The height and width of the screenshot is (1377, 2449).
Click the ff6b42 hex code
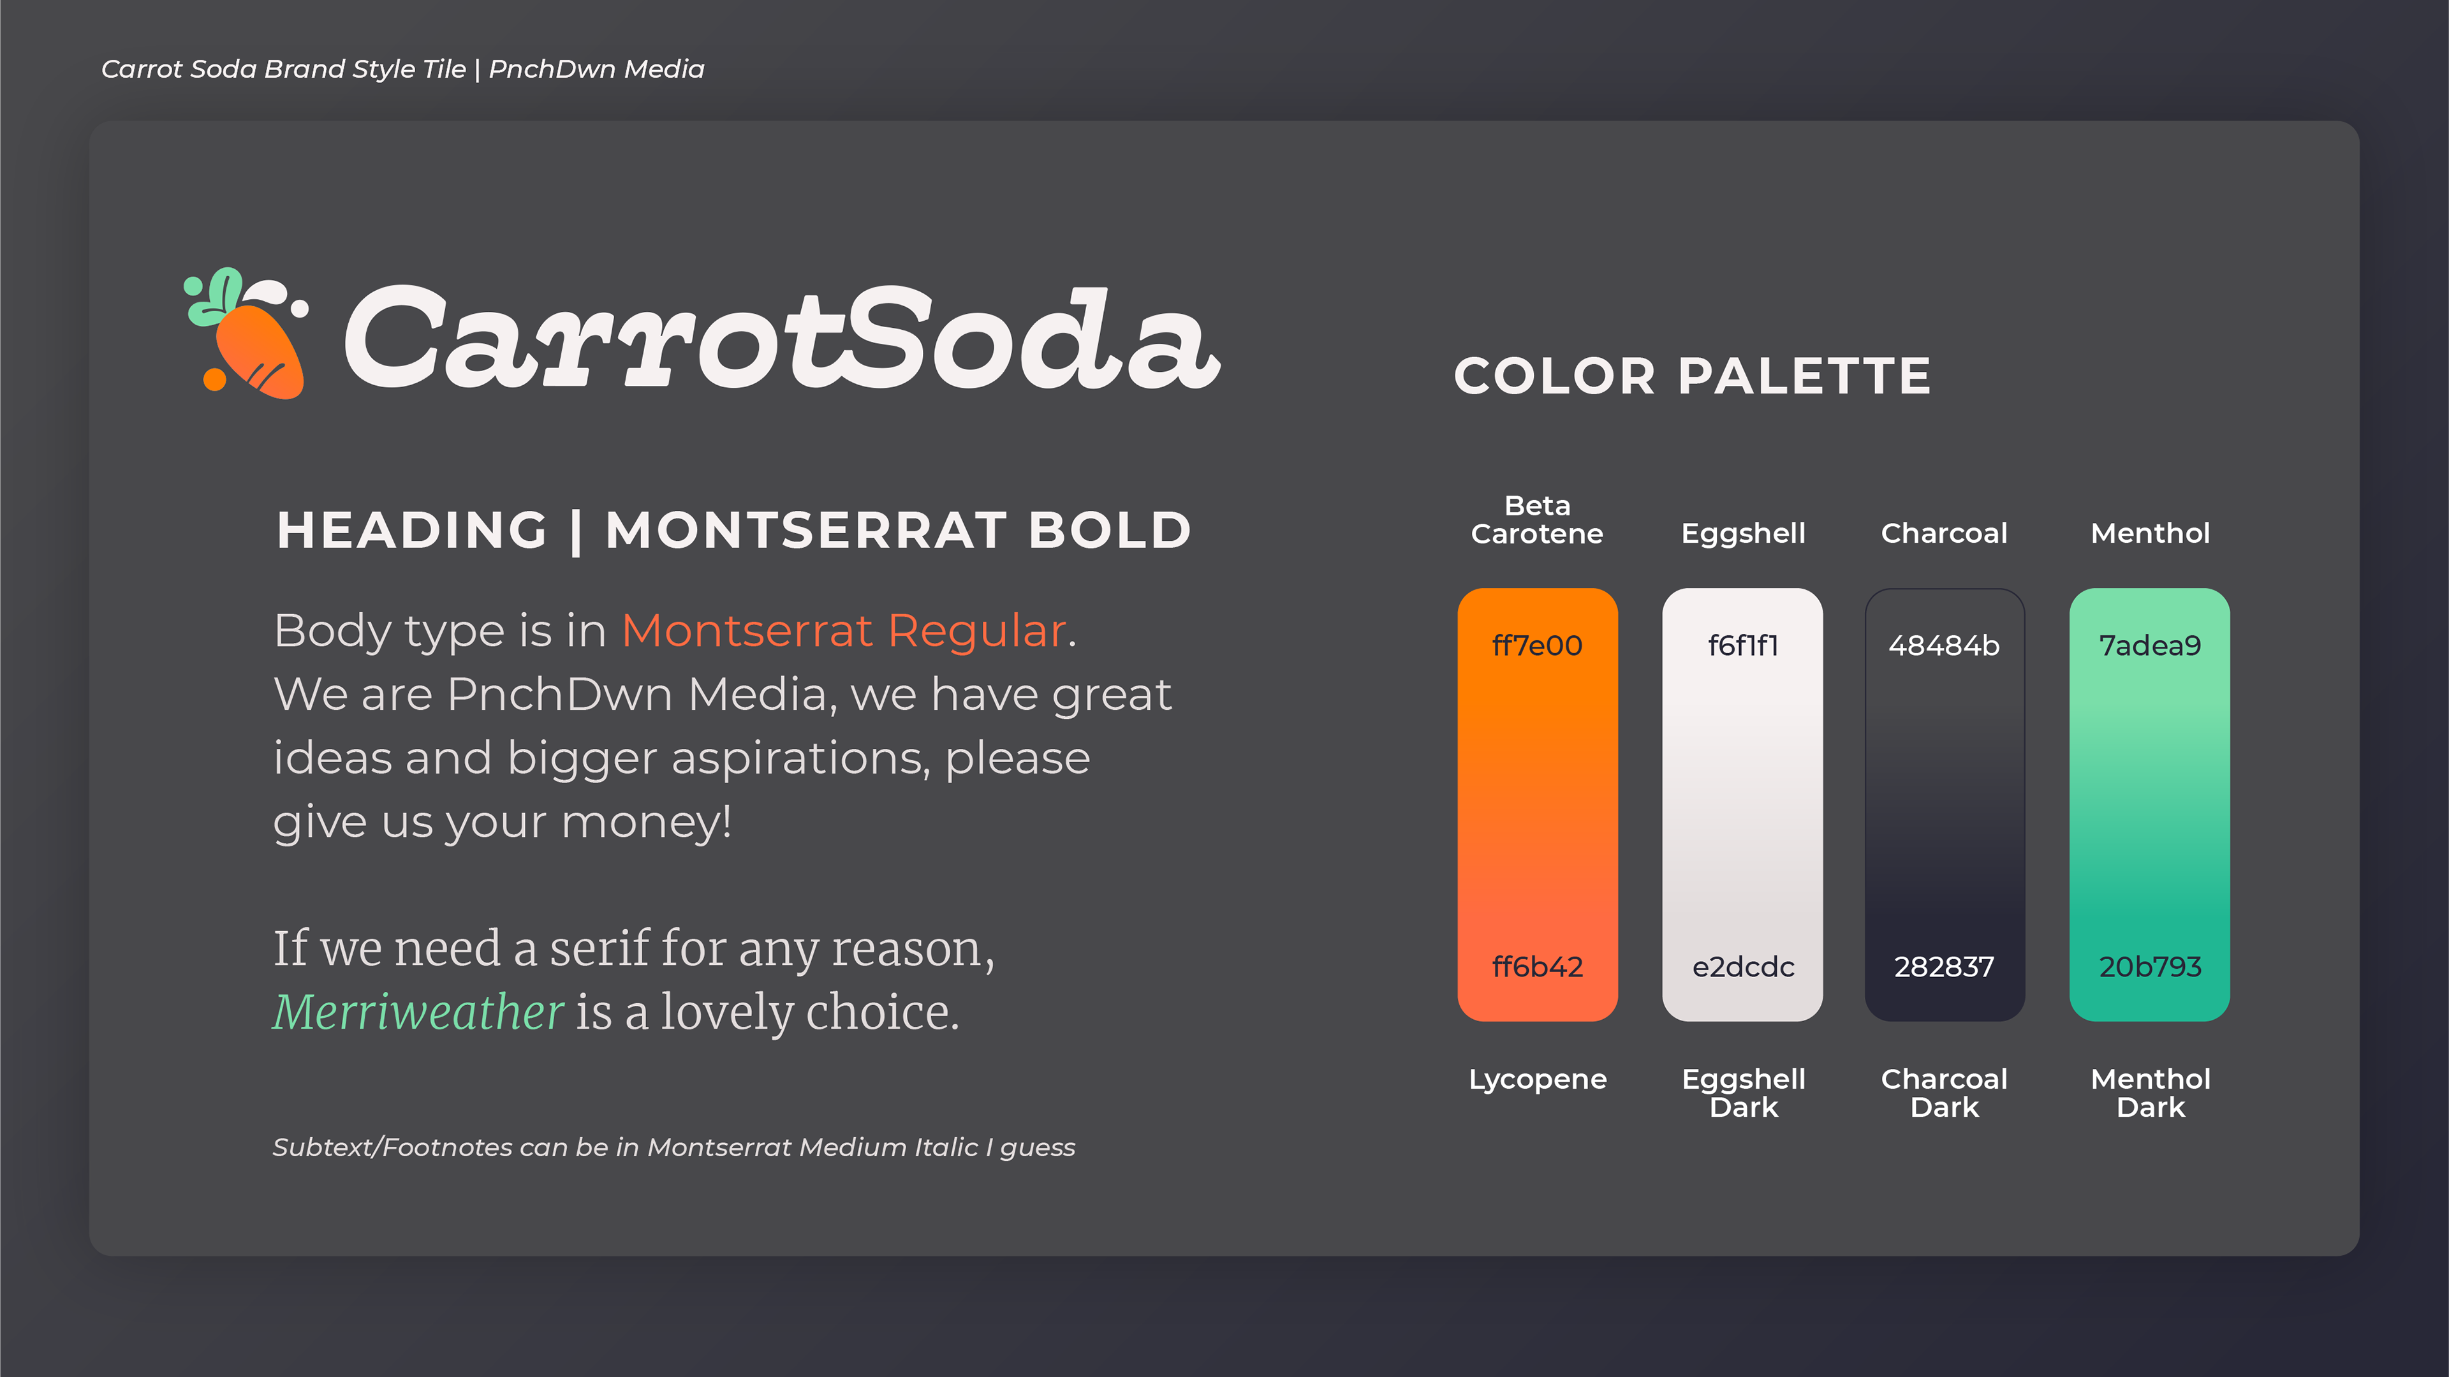pyautogui.click(x=1536, y=967)
